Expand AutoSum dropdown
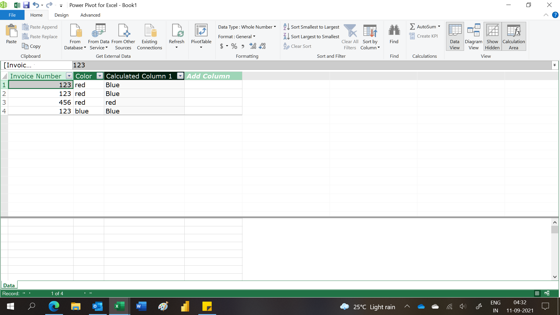 [439, 27]
